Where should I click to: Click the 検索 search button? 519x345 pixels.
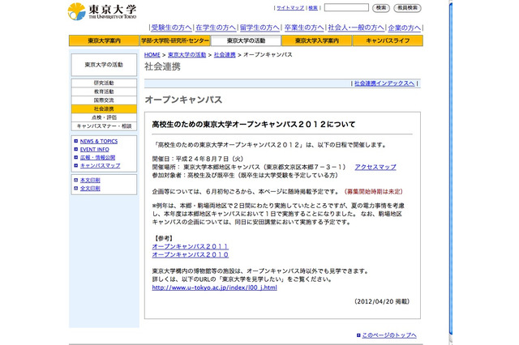(x=380, y=7)
